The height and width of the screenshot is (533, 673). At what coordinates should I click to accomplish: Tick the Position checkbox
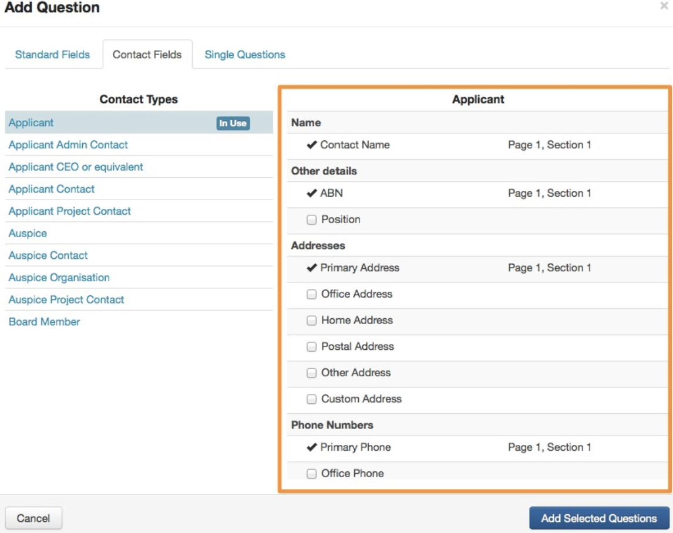click(x=312, y=220)
